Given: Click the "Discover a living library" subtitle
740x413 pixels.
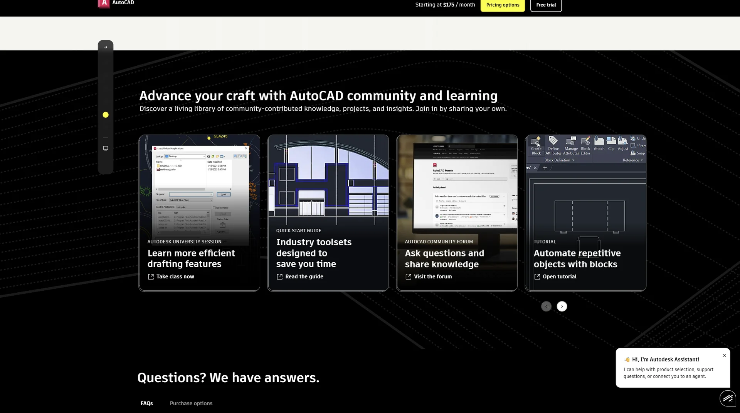Looking at the screenshot, I should click(323, 109).
